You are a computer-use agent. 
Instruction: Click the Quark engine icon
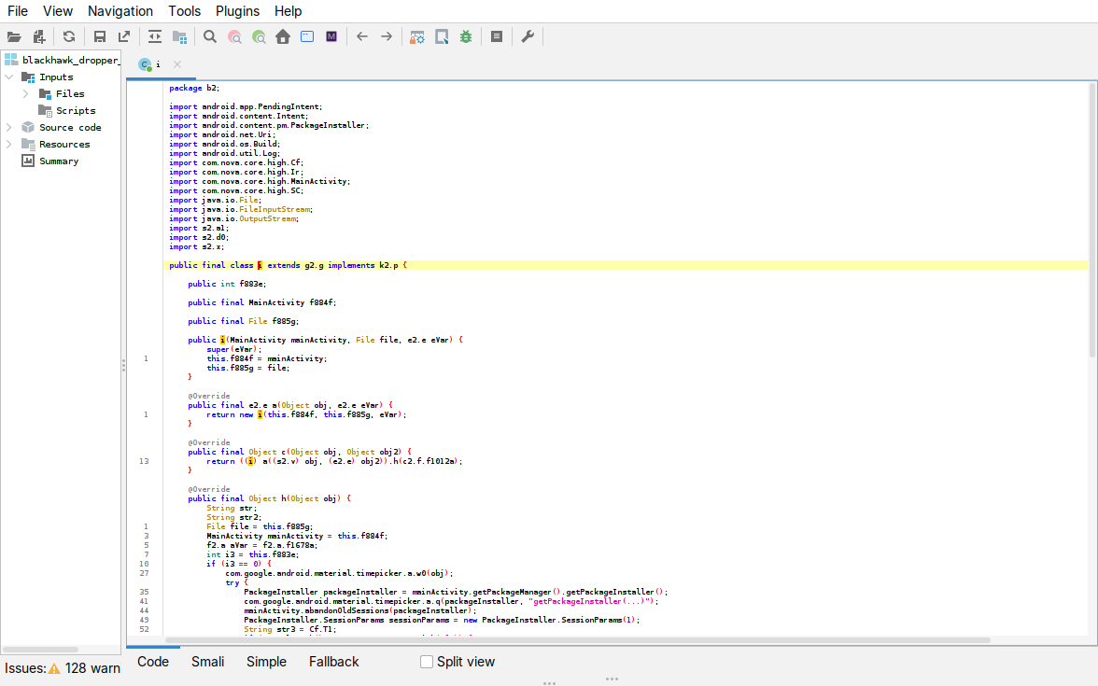pyautogui.click(x=442, y=37)
